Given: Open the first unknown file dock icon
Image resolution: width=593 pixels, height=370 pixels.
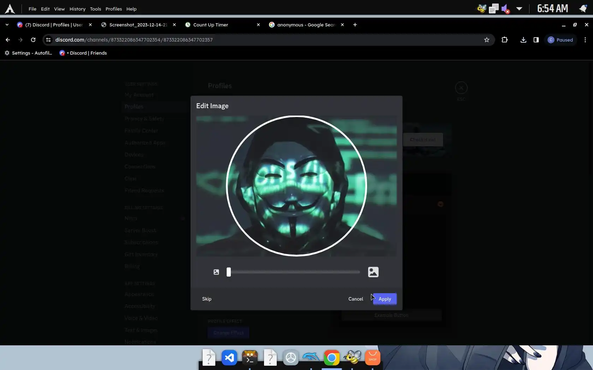Looking at the screenshot, I should [x=209, y=358].
